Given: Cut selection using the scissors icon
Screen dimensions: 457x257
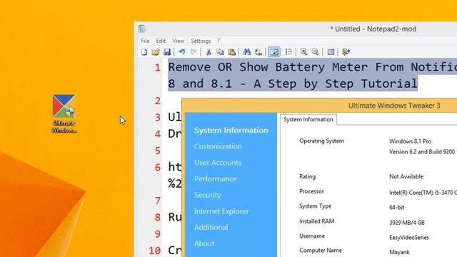Looking at the screenshot, I should 209,52.
